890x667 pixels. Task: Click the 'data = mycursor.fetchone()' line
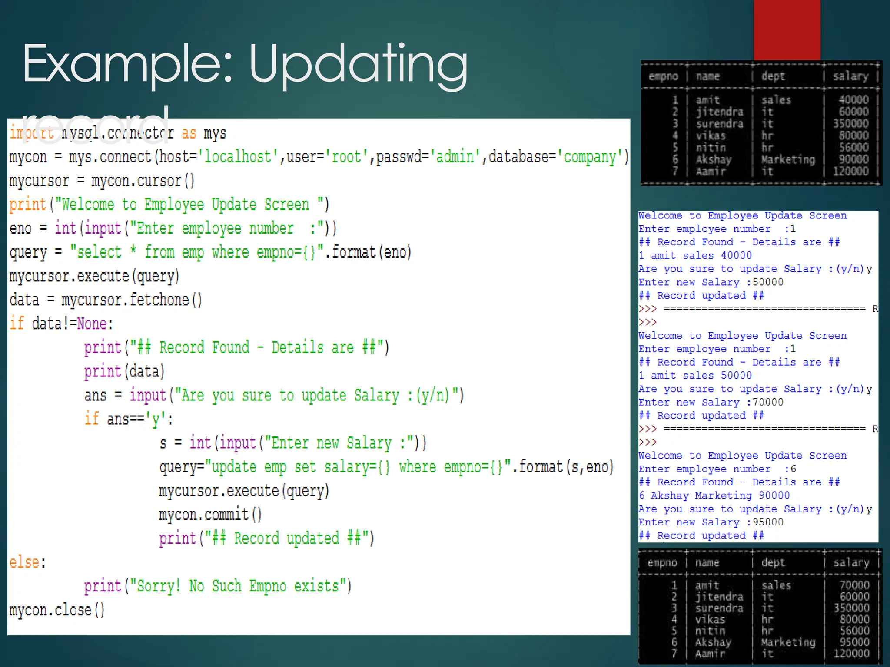[106, 300]
